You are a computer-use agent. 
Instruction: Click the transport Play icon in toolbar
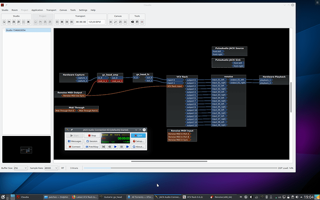pos(58,22)
